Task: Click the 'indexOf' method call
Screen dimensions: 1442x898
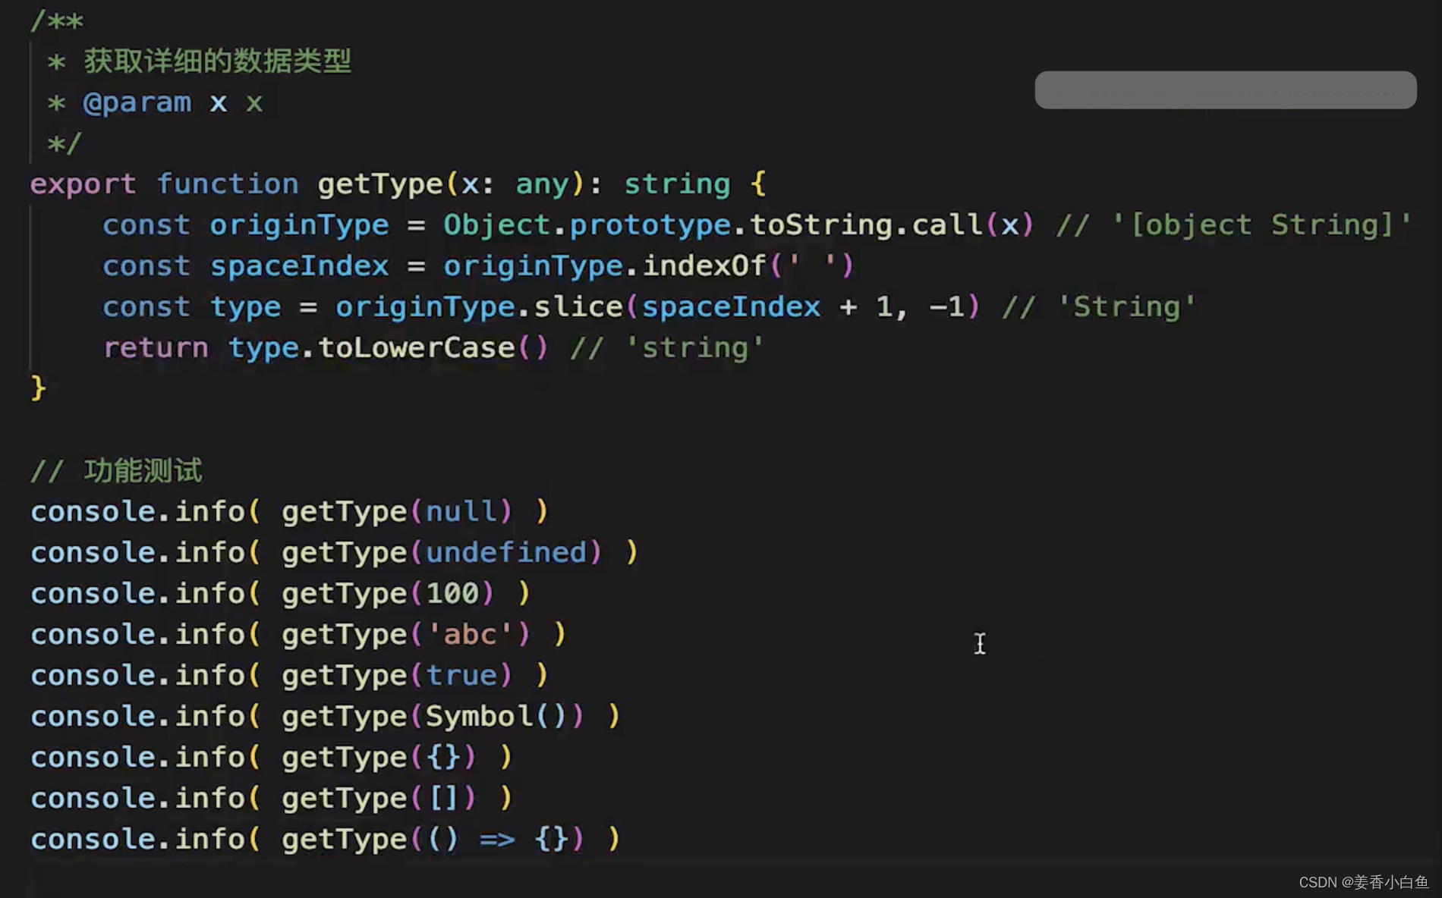Action: pos(704,265)
